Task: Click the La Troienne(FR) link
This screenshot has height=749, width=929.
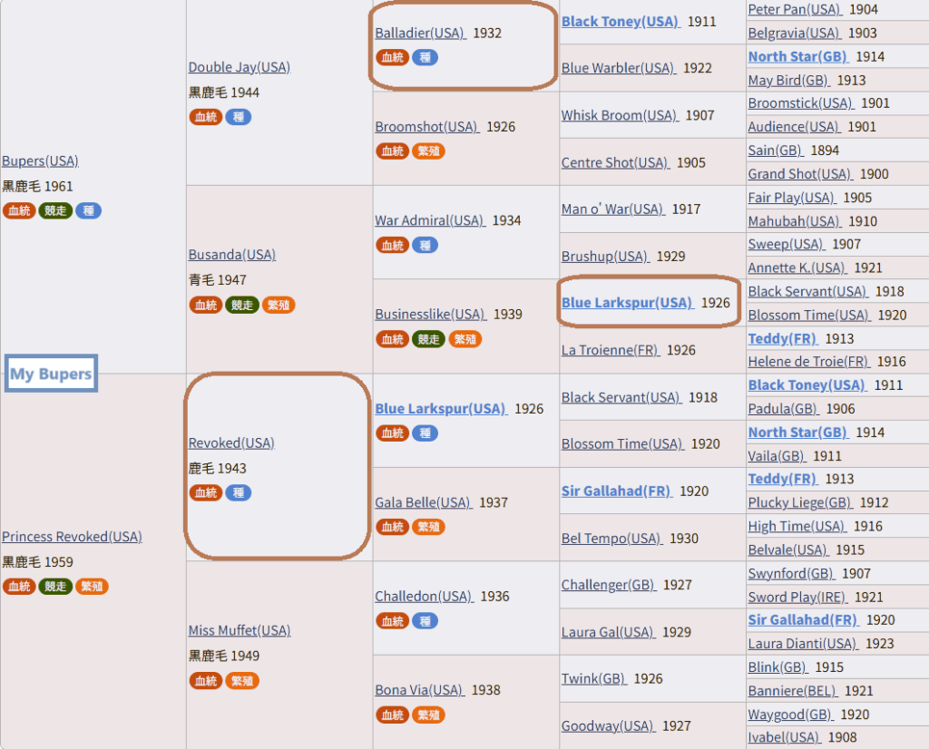Action: (611, 350)
